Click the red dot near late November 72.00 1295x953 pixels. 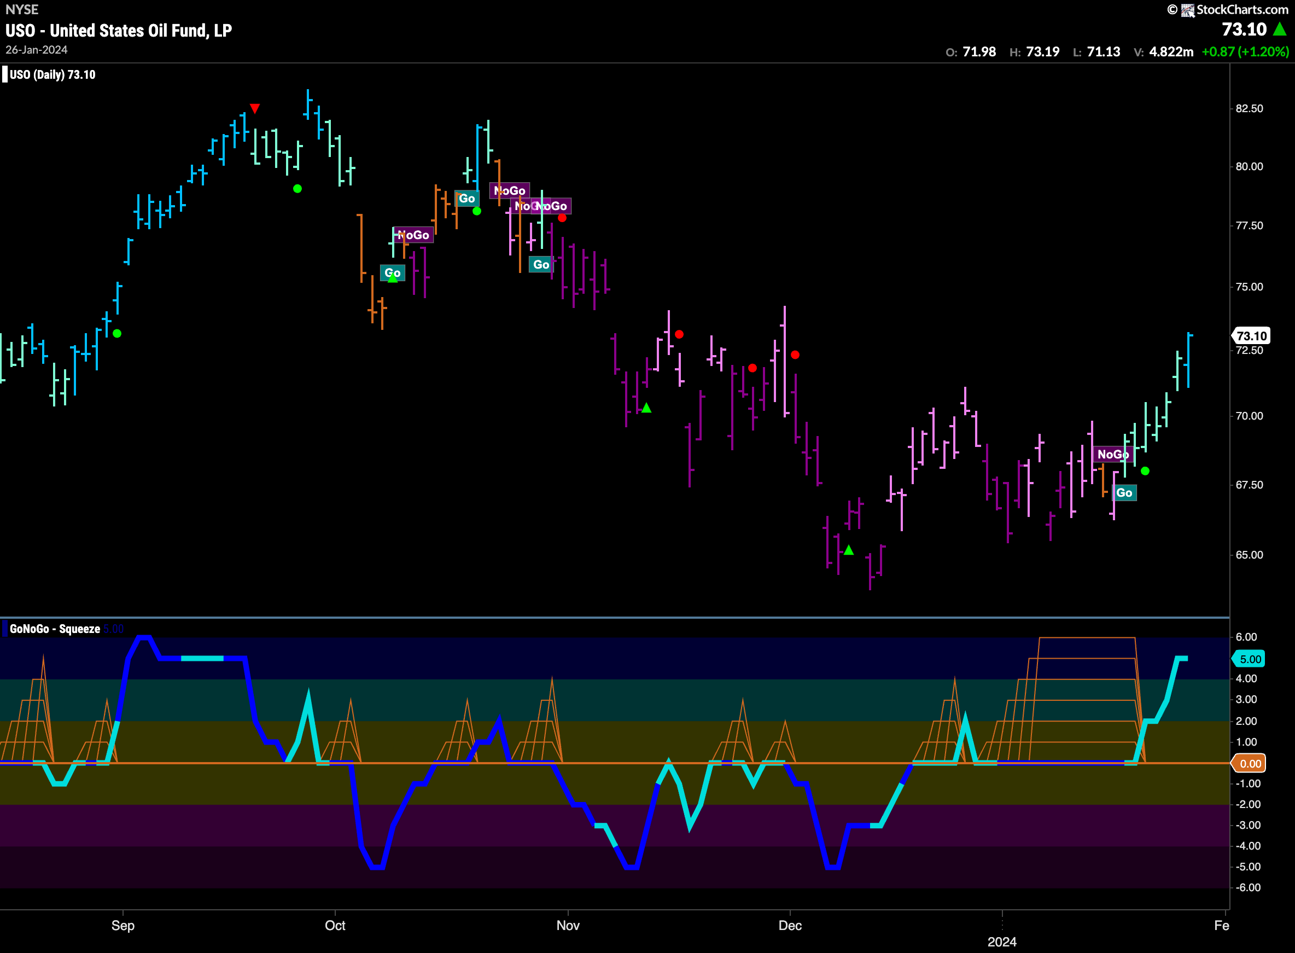coord(752,368)
